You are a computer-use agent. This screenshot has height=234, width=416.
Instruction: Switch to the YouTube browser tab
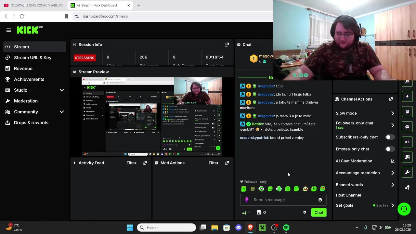tap(33, 5)
